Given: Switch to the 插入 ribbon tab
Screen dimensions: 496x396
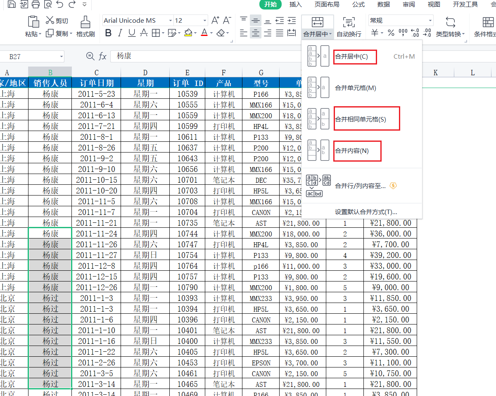Looking at the screenshot, I should (x=295, y=5).
